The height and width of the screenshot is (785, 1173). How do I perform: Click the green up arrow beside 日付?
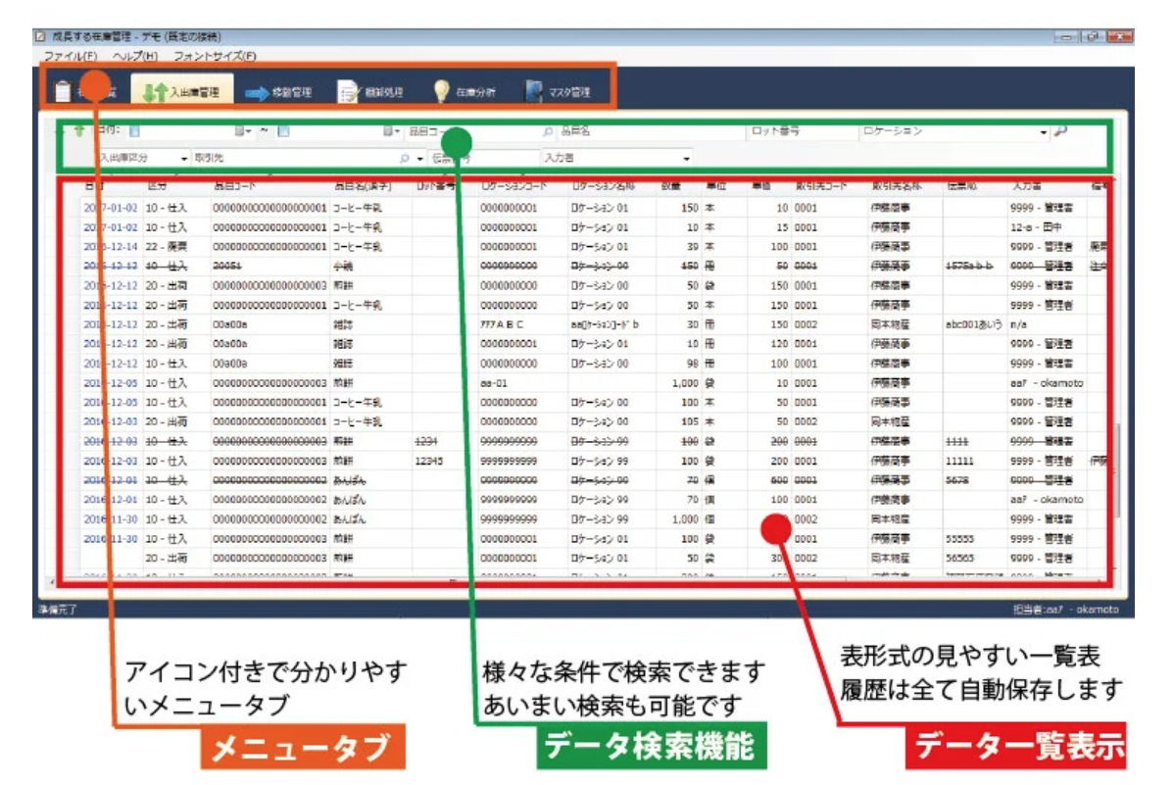[x=79, y=131]
